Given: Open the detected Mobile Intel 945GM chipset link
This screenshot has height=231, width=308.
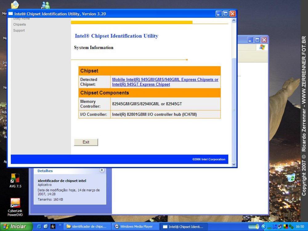Looking at the screenshot, I should (165, 79).
